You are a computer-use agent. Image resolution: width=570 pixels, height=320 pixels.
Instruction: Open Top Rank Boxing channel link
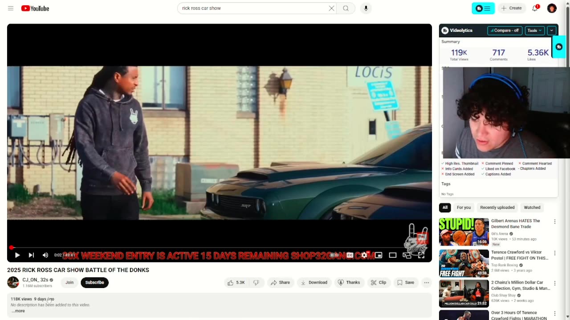pos(505,265)
